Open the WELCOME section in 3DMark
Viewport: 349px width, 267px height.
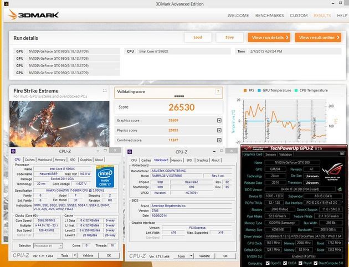pos(238,16)
